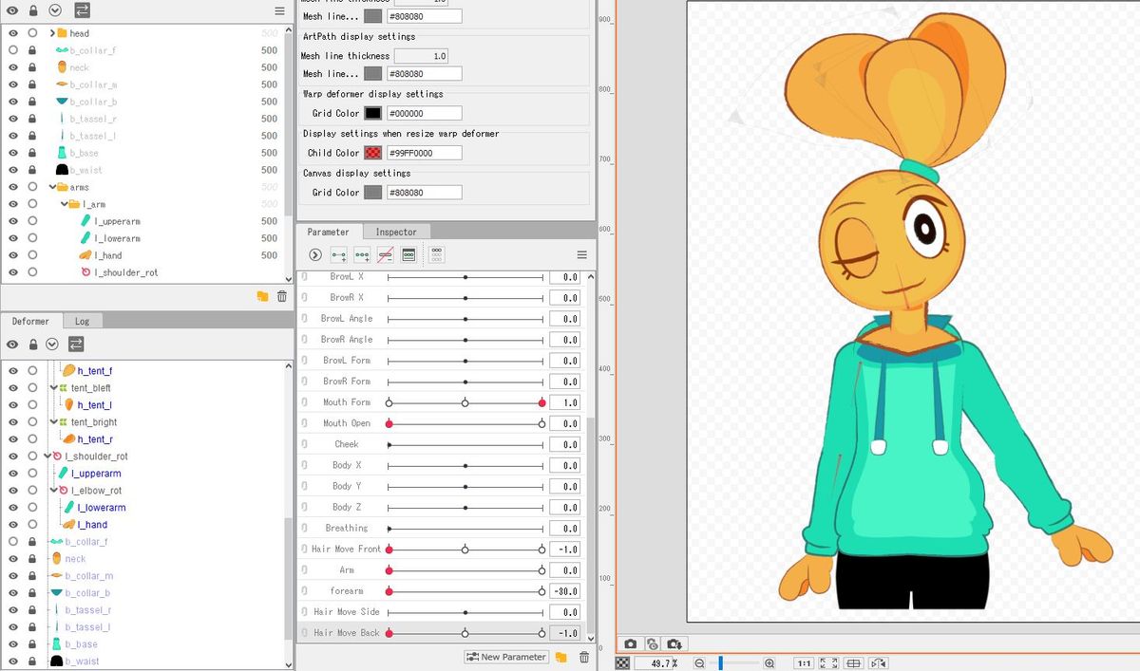Viewport: 1140px width, 671px height.
Task: Click the parts panel header eye icon
Action: pyautogui.click(x=13, y=9)
